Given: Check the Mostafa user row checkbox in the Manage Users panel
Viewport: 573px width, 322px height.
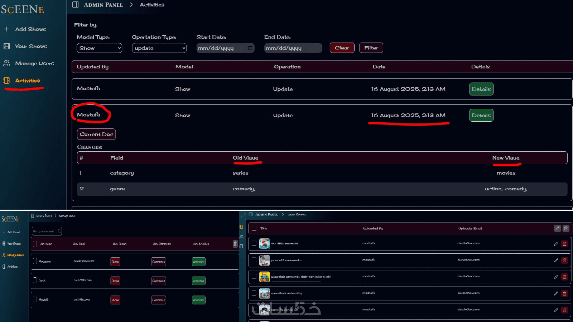Looking at the screenshot, I should click(x=35, y=299).
